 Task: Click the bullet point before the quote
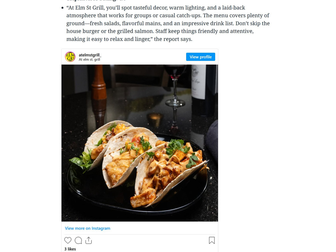tap(63, 8)
